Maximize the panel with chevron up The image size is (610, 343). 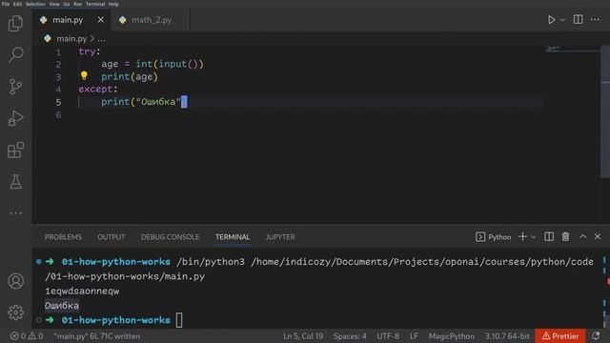(582, 236)
